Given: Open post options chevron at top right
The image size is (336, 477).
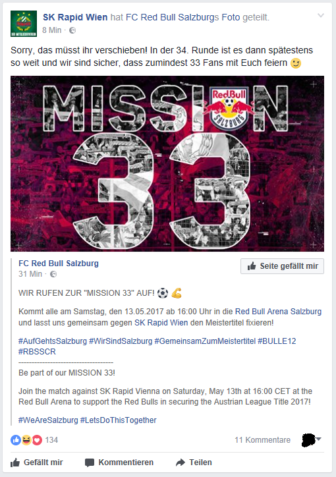Looking at the screenshot, I should pos(321,15).
